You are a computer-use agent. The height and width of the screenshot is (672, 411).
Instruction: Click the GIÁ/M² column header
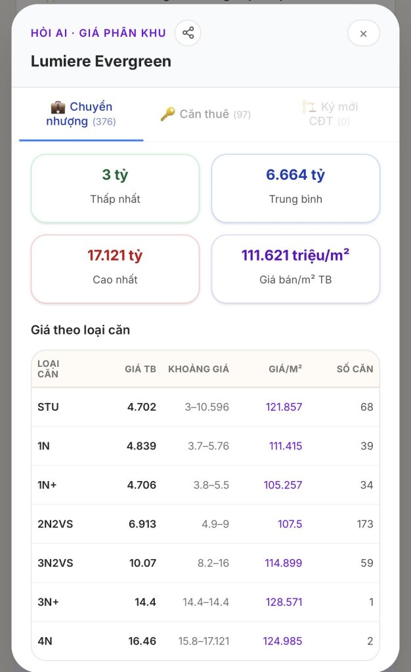tap(286, 369)
